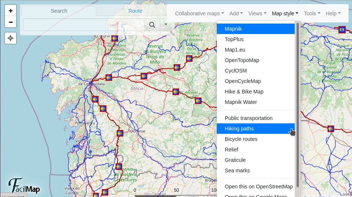
Task: Click the E9 route shield marker
Action: coord(342,30)
